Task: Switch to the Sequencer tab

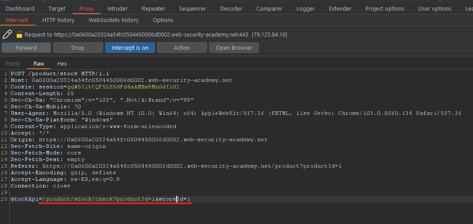Action: (x=192, y=9)
